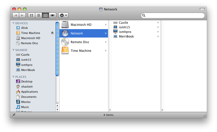Click the Network proxy icon in the title bar

click(x=101, y=9)
